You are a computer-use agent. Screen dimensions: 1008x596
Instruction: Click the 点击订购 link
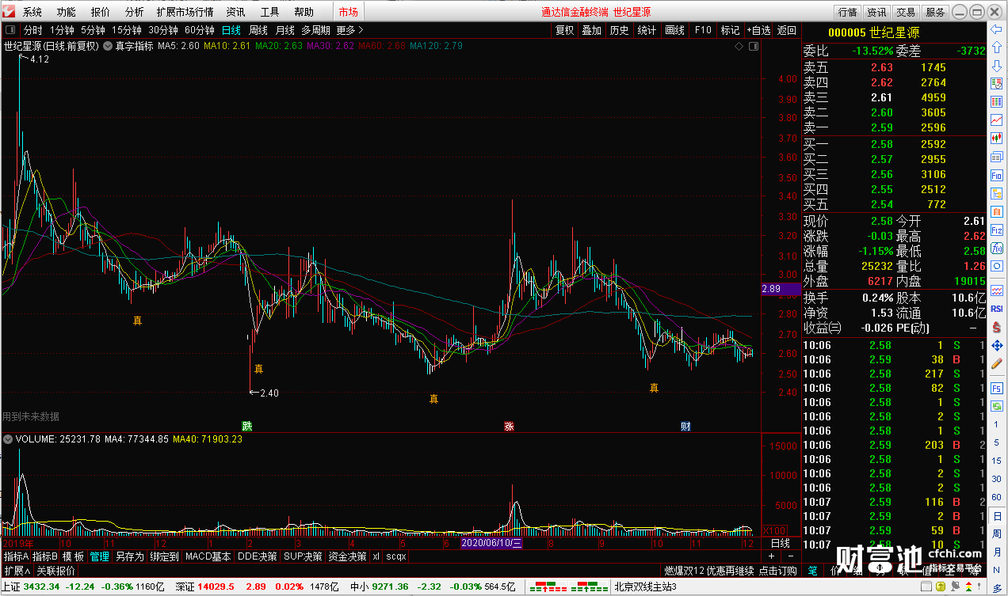point(777,571)
